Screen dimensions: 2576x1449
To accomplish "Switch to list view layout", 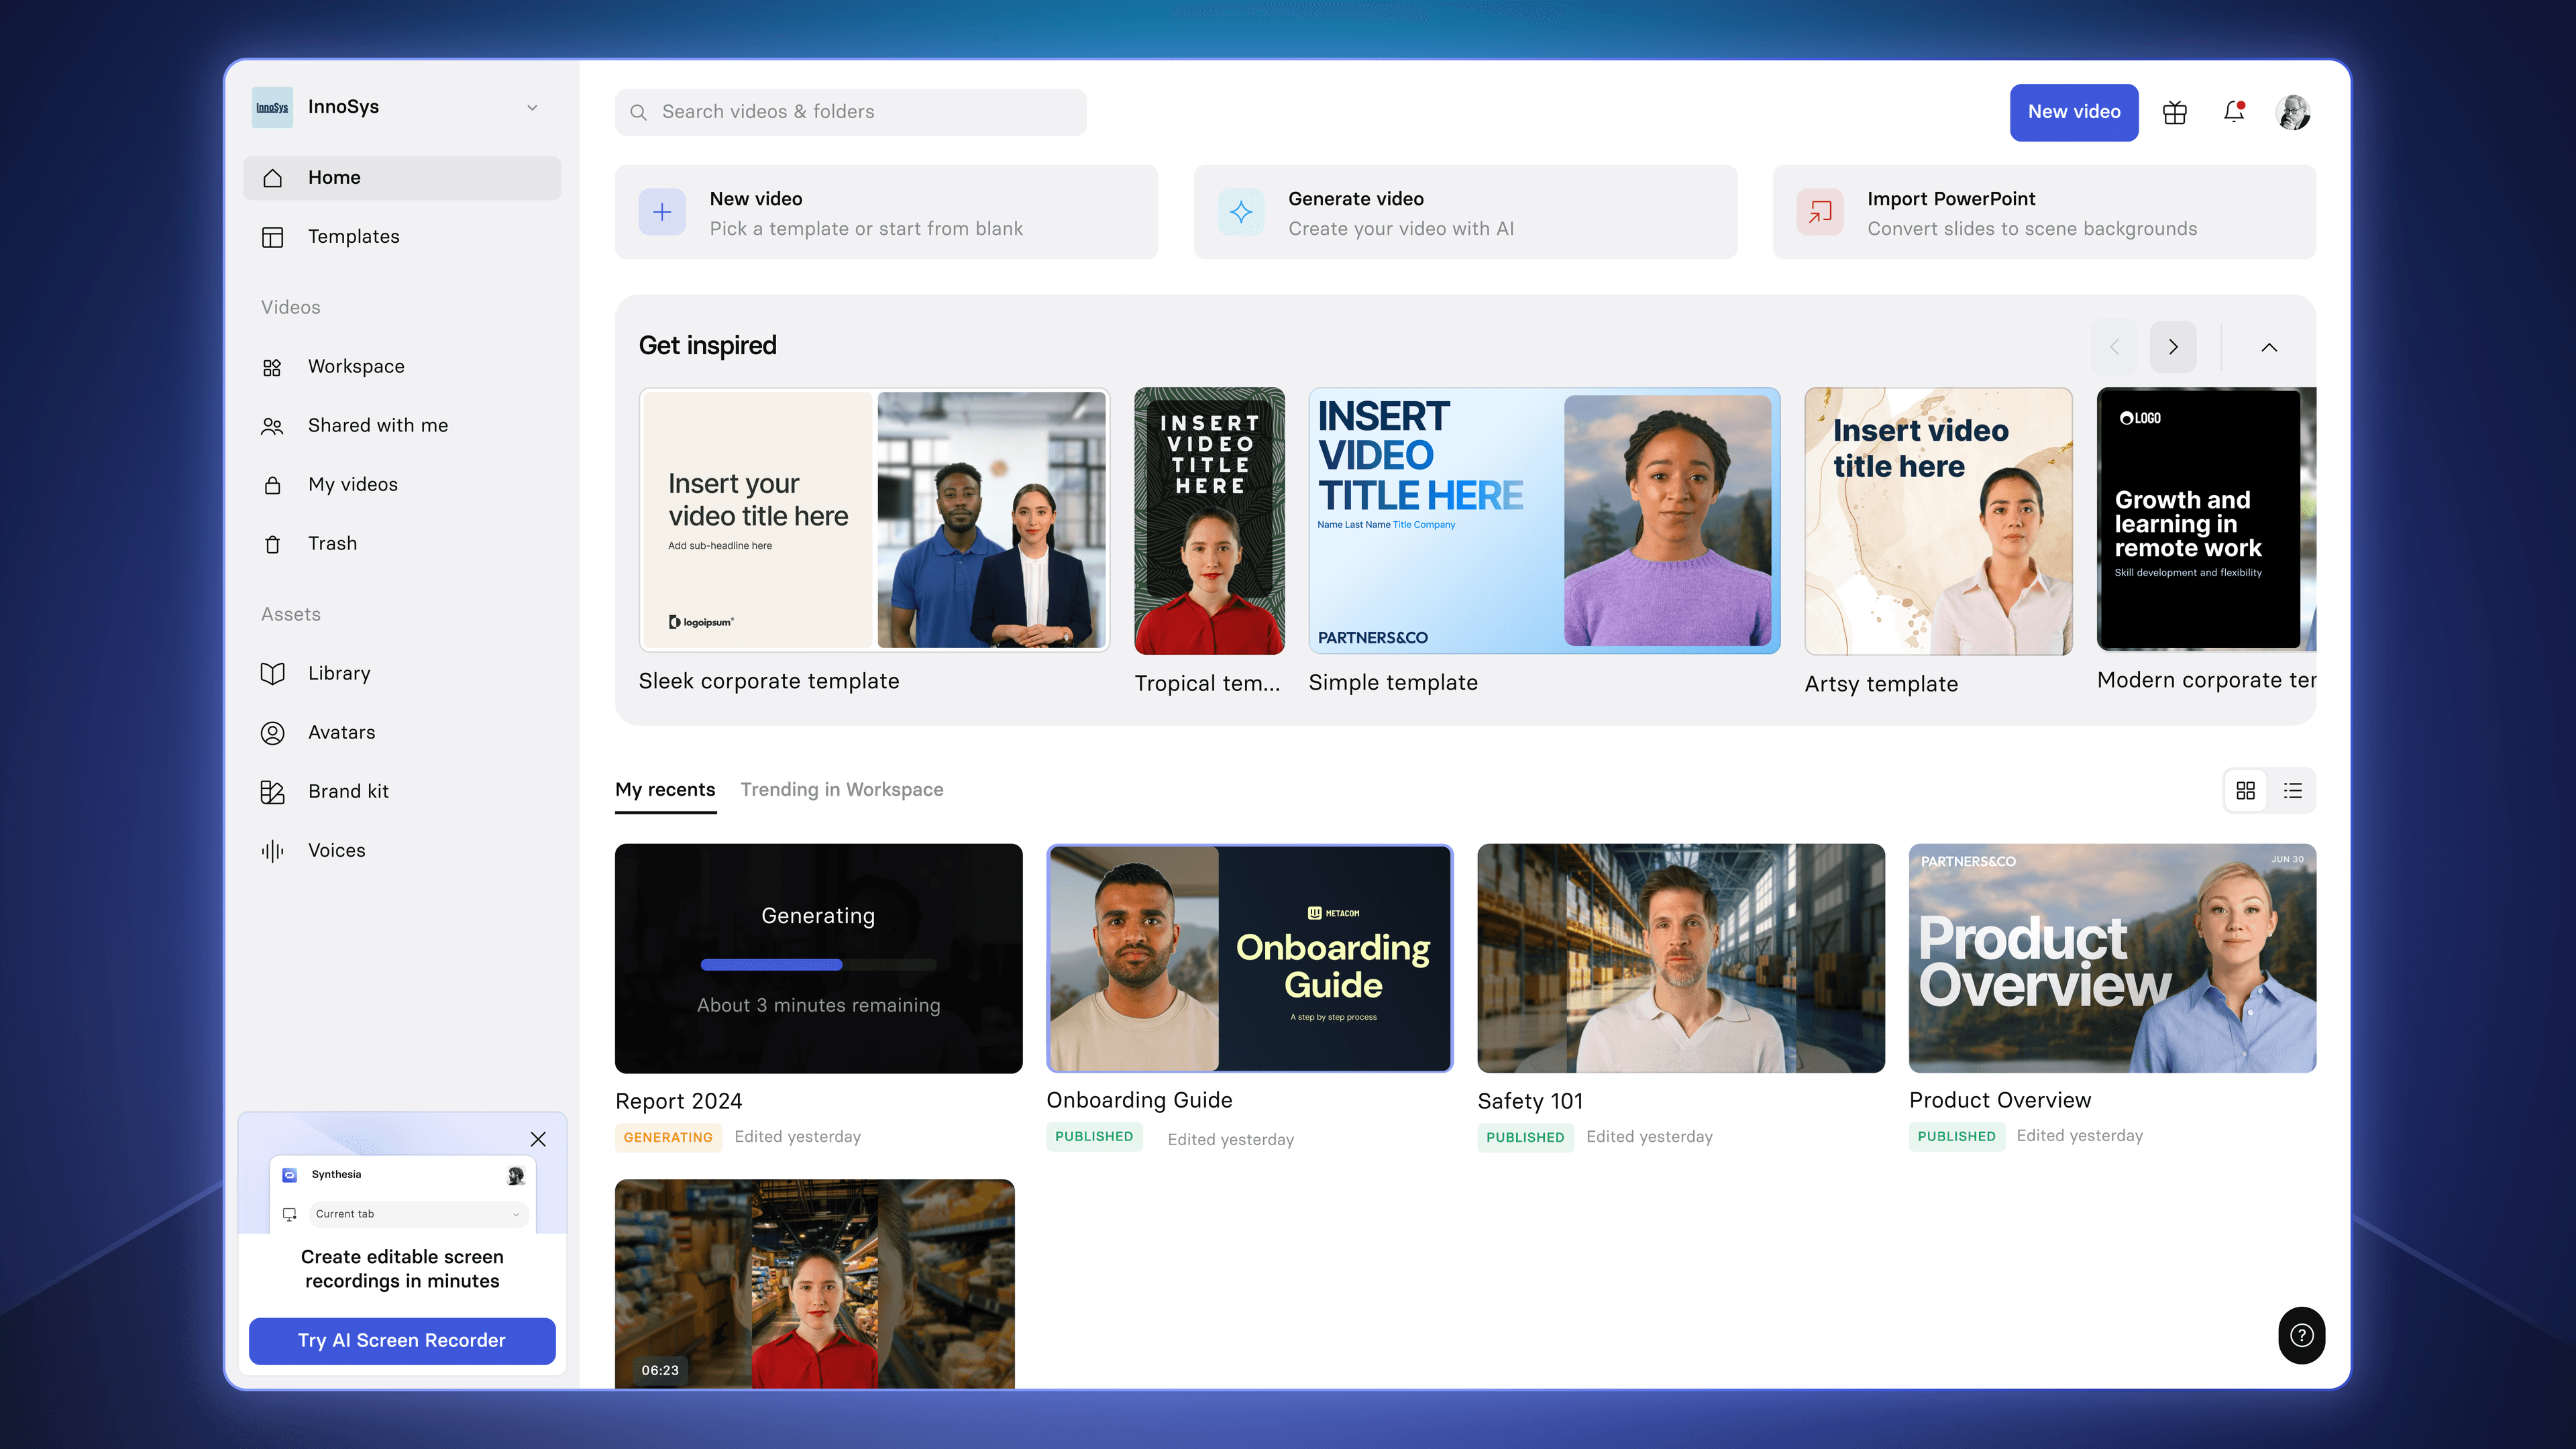I will (2293, 790).
